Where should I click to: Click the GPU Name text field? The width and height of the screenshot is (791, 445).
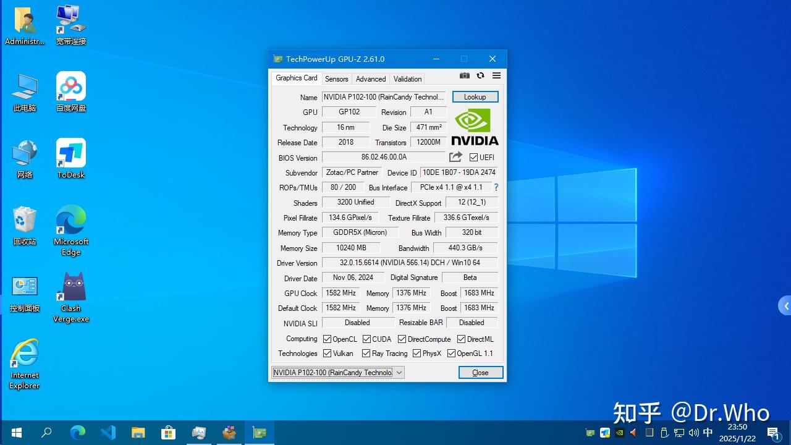pos(383,97)
